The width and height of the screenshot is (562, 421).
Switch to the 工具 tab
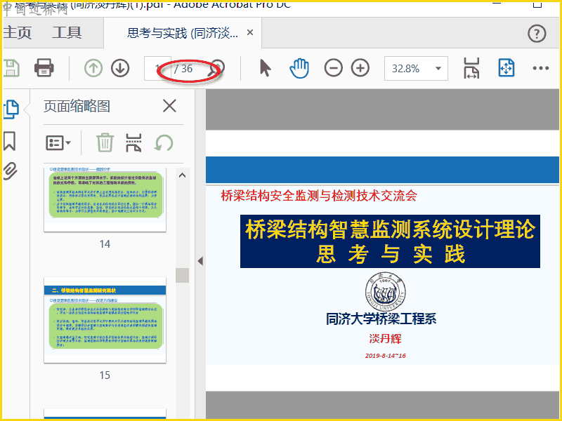tap(67, 32)
